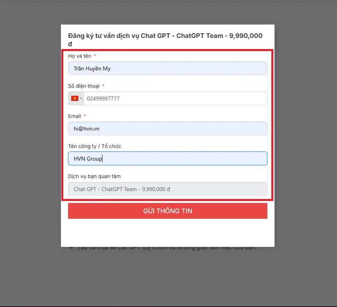
Task: Select the Họ và tên input field
Action: tap(168, 68)
